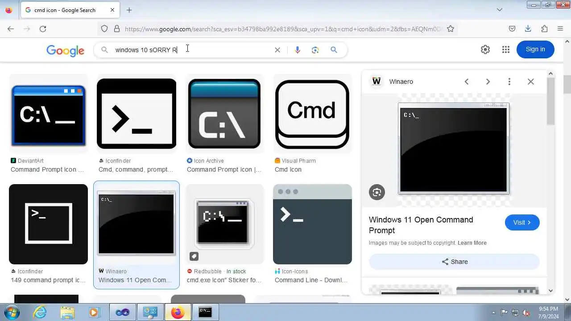Click the volume speaker tray icon
Image resolution: width=571 pixels, height=321 pixels.
pos(526,313)
